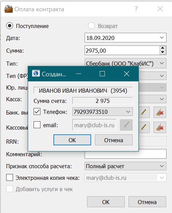Click the Сумма счета: label

(50, 101)
